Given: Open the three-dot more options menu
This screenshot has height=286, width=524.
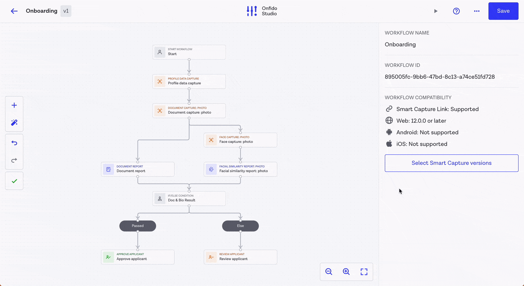Looking at the screenshot, I should point(477,11).
